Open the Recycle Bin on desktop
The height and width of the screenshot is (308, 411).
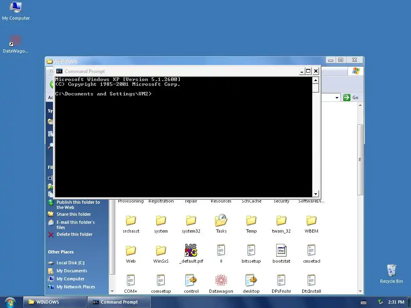[391, 274]
